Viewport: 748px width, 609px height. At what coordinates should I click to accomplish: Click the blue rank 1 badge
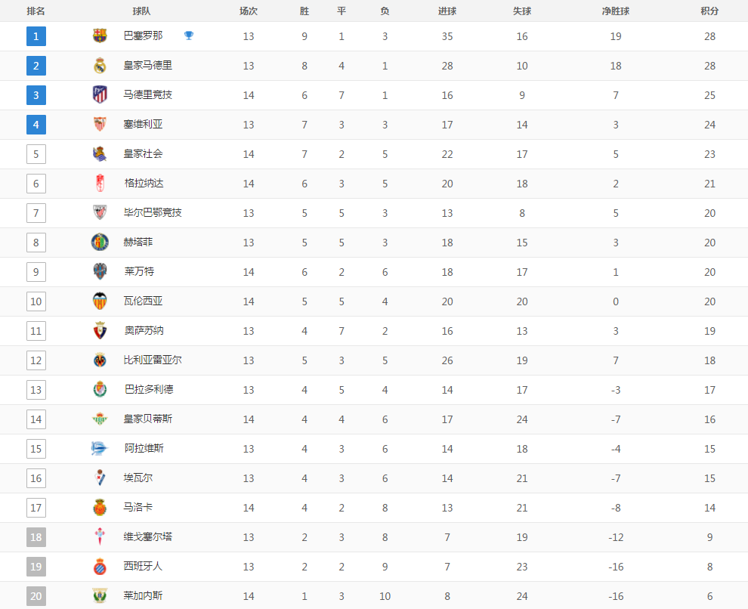[x=36, y=36]
